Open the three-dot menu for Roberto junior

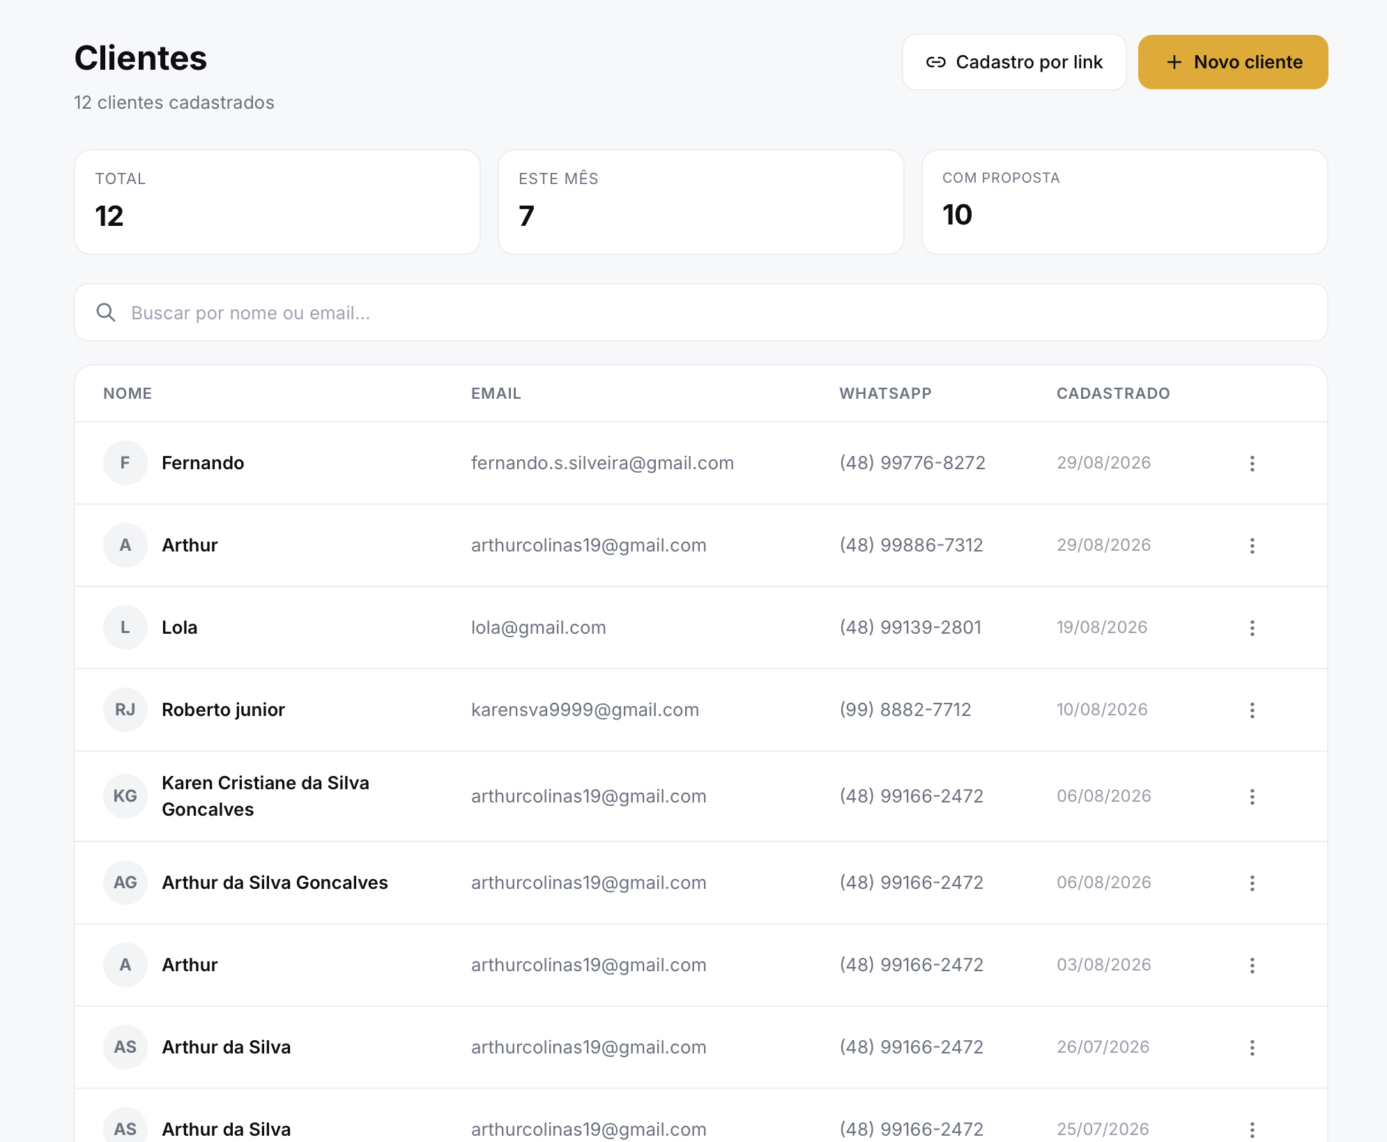click(1252, 710)
